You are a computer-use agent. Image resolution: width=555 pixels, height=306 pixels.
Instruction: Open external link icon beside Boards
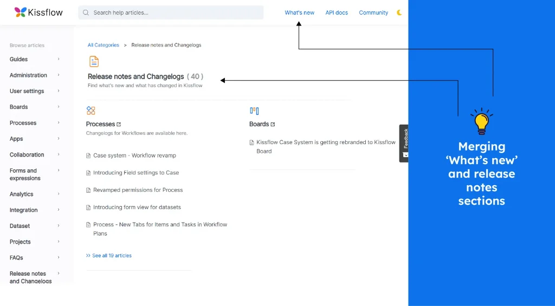pos(273,124)
